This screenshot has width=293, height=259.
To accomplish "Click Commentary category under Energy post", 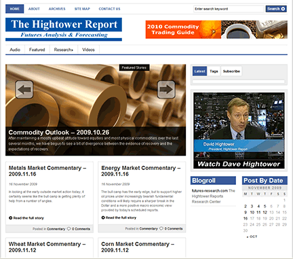I will click(149, 228).
